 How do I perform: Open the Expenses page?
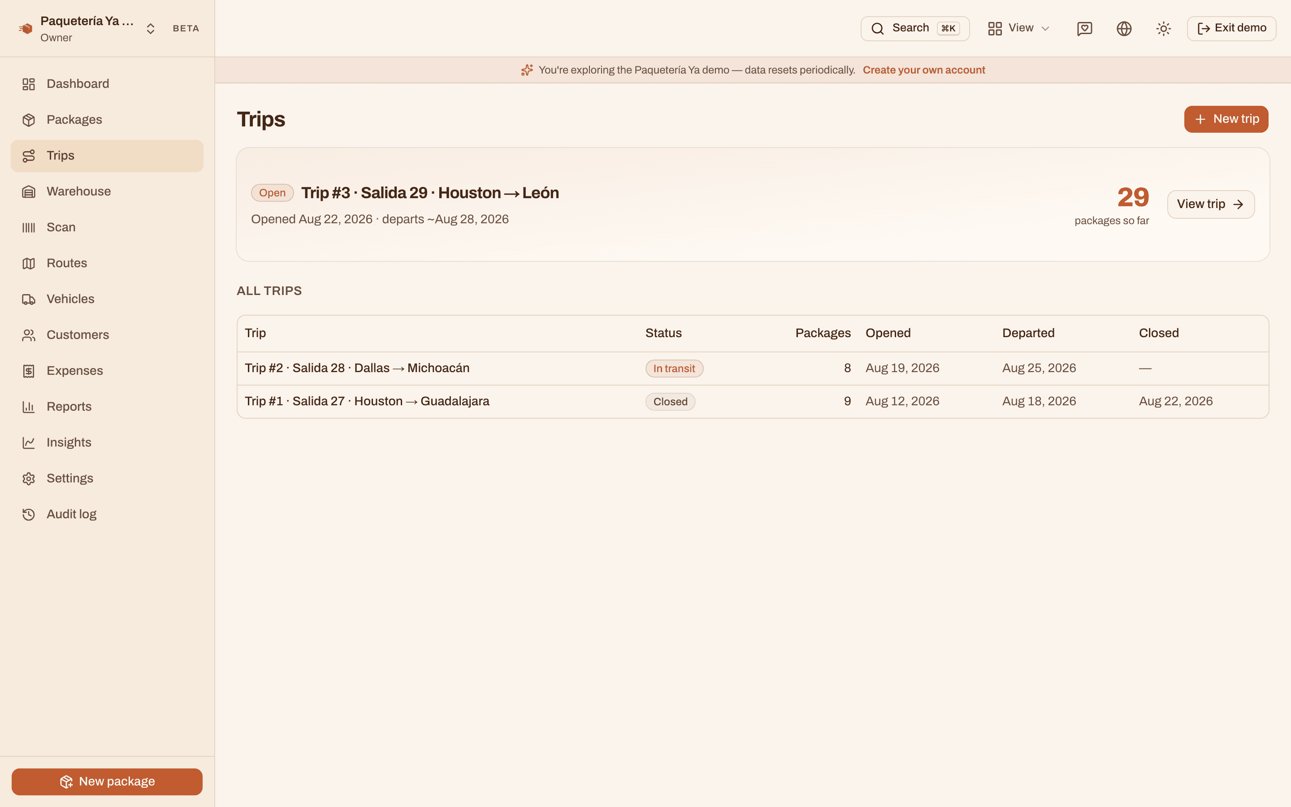[x=107, y=371]
